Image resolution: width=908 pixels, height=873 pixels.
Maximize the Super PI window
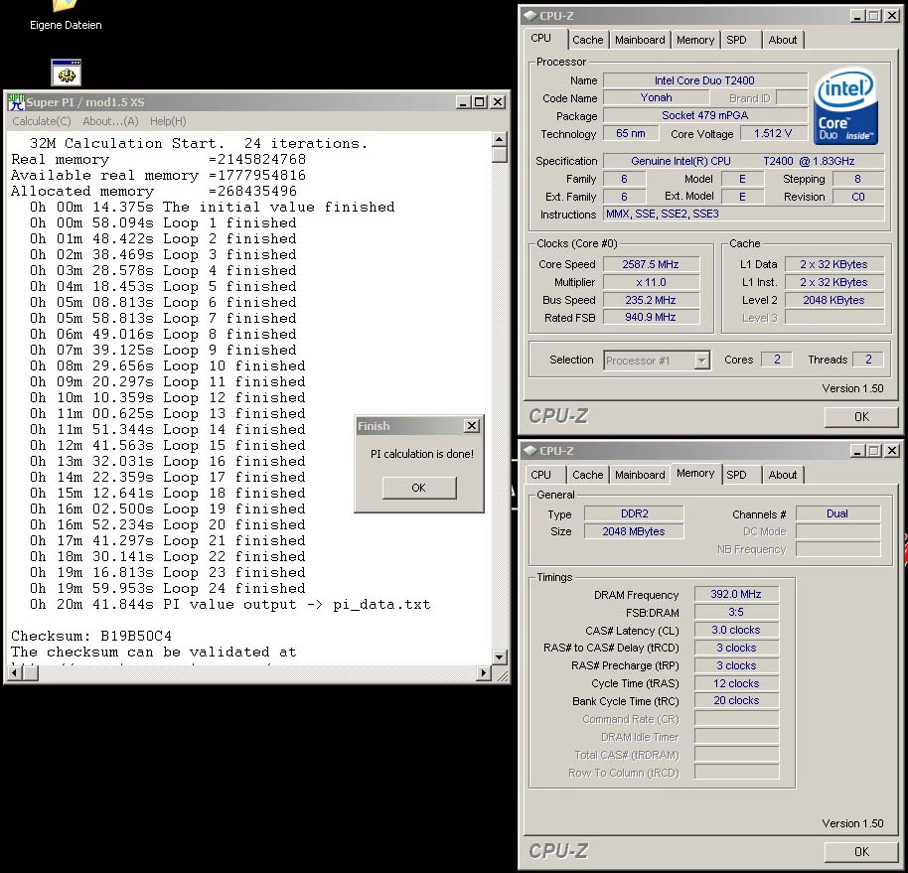(x=480, y=102)
